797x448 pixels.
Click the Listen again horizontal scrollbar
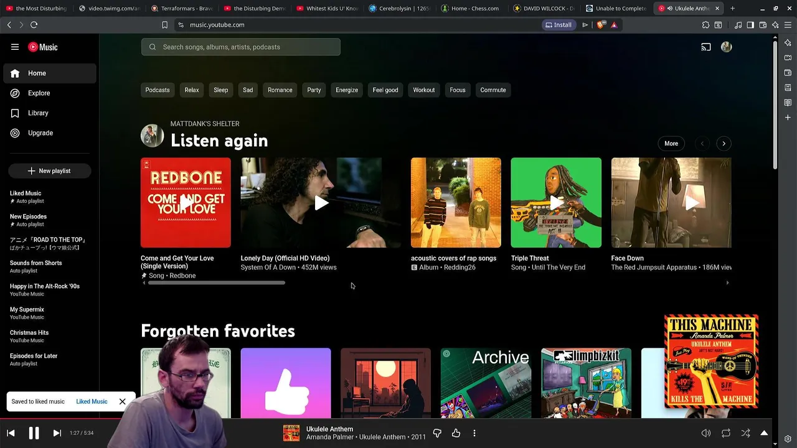point(217,282)
